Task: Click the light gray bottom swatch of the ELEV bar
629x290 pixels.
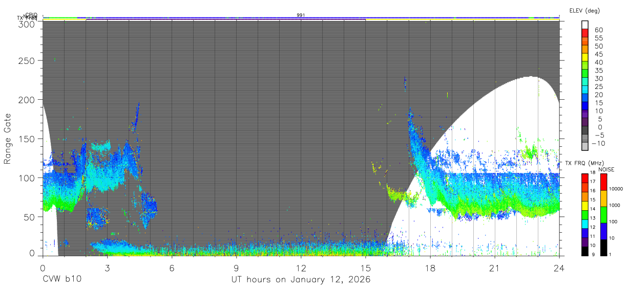Action: pyautogui.click(x=585, y=147)
